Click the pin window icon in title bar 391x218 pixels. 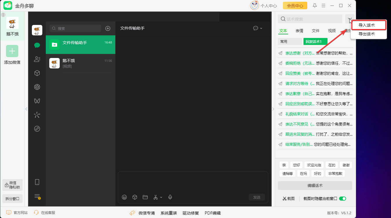click(315, 6)
